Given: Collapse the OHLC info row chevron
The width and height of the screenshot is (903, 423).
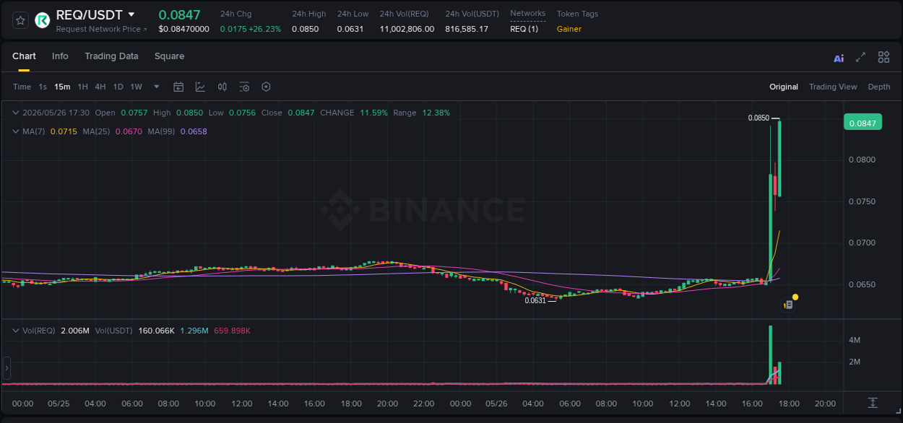Looking at the screenshot, I should pyautogui.click(x=16, y=113).
